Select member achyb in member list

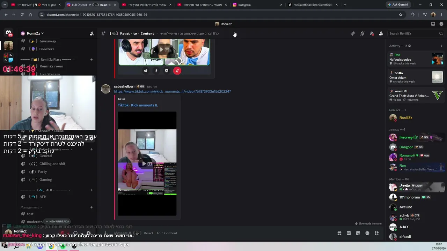coord(416,217)
